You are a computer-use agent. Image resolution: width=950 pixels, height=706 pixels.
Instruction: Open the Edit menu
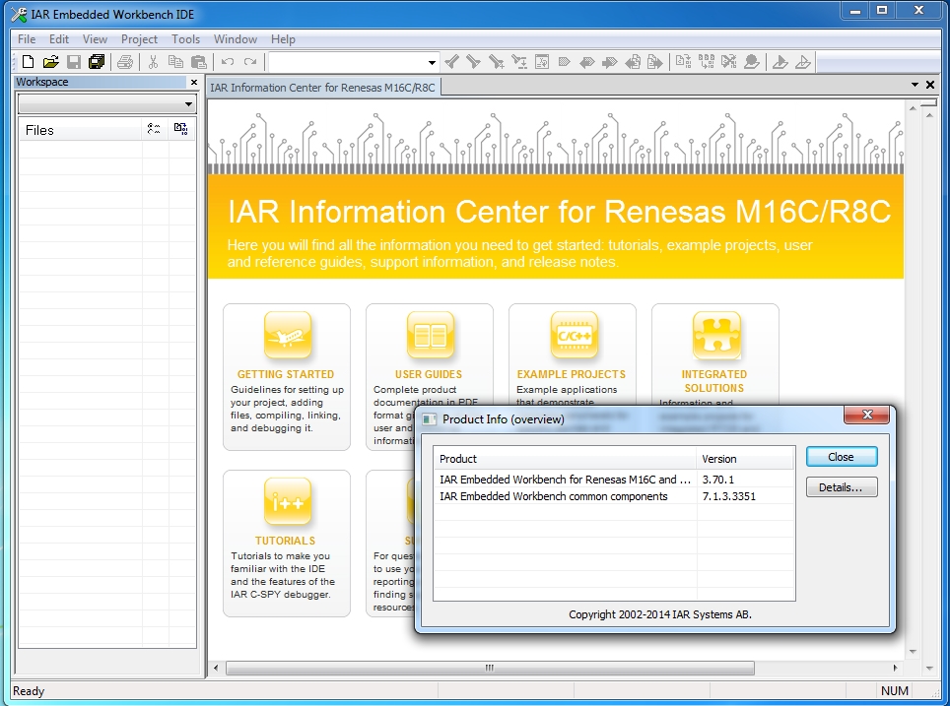tap(59, 39)
